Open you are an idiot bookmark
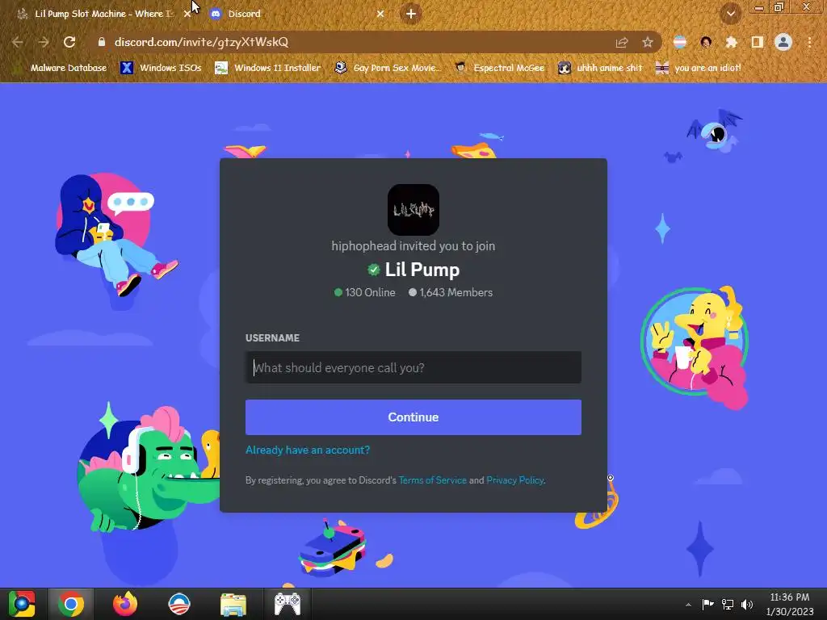The image size is (827, 620). [698, 68]
